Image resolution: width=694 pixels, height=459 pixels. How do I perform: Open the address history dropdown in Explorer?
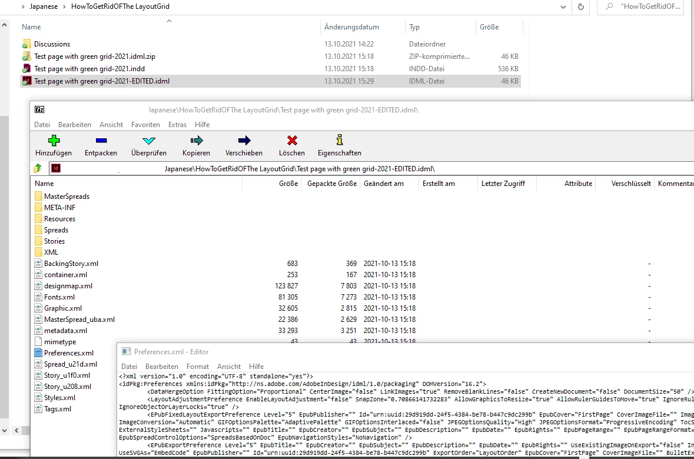[x=563, y=6]
